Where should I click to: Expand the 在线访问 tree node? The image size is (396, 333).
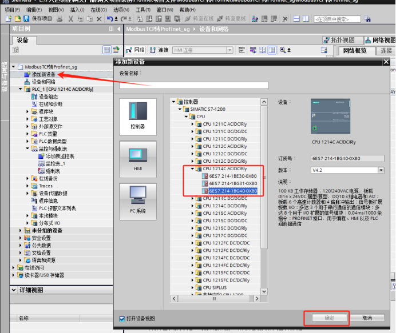coord(13,267)
